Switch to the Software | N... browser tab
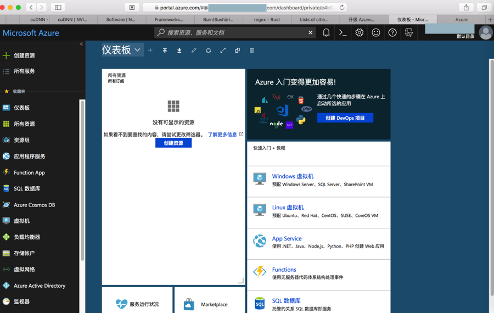The height and width of the screenshot is (313, 494). click(x=122, y=20)
